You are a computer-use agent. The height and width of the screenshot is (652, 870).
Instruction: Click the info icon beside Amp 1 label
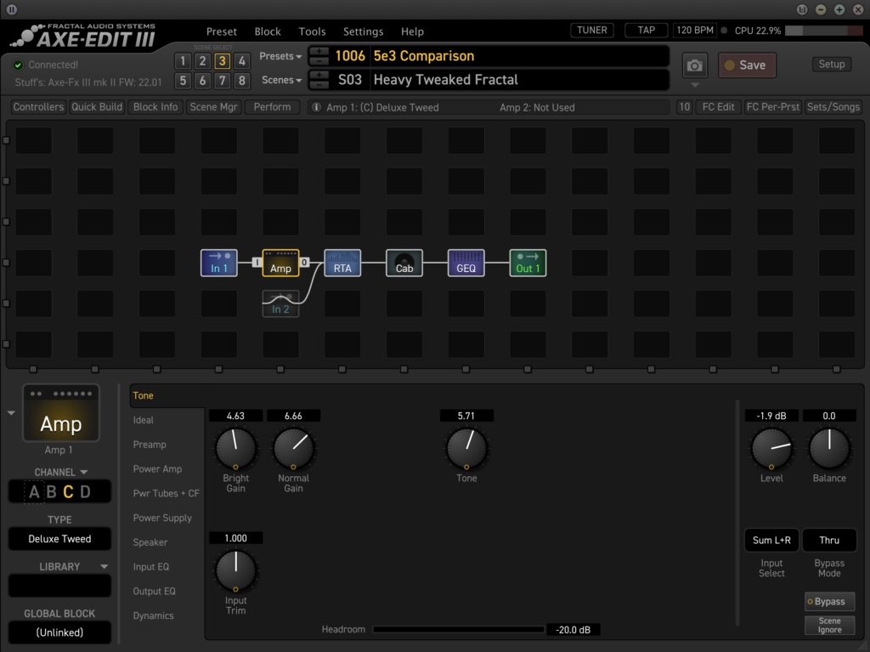tap(316, 107)
